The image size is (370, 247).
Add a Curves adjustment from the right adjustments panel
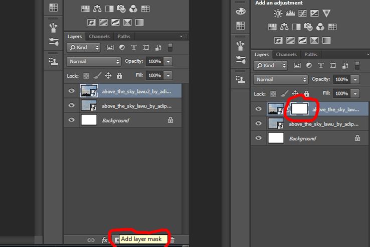click(302, 13)
